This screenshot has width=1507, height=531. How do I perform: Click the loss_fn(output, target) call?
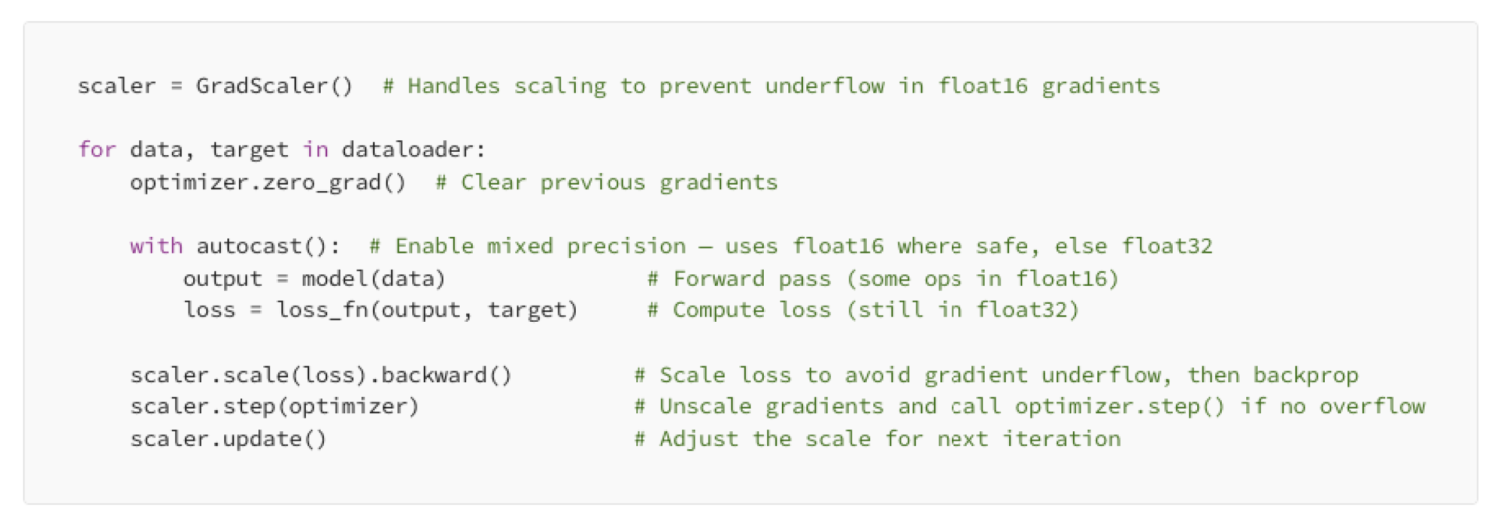(427, 310)
